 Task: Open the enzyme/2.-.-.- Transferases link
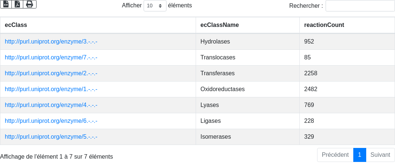[51, 73]
